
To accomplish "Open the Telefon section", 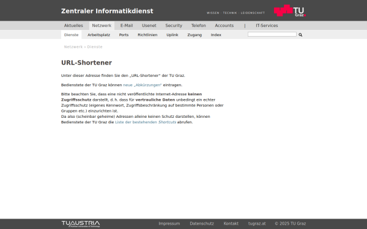I will [198, 26].
